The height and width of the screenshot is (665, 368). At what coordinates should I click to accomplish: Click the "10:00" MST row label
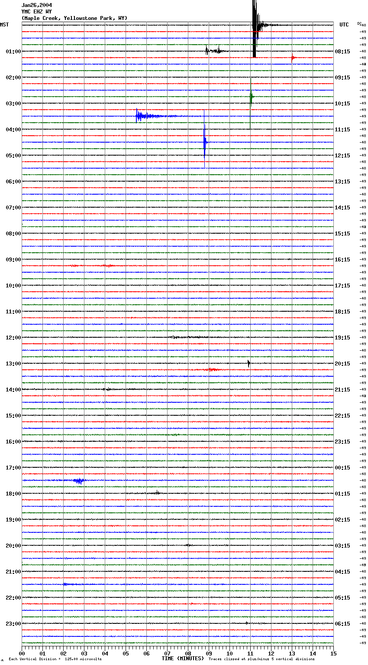coord(13,286)
